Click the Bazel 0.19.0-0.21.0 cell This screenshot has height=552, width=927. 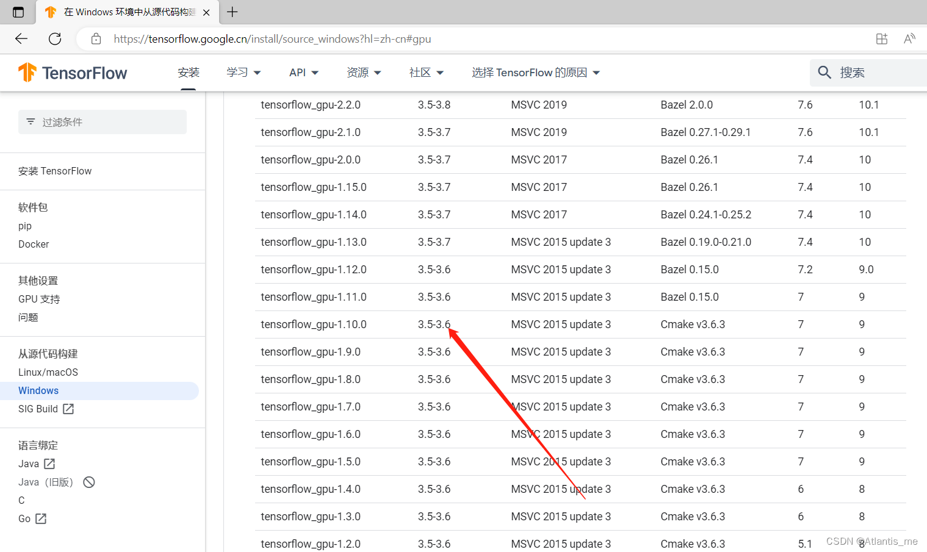click(706, 242)
